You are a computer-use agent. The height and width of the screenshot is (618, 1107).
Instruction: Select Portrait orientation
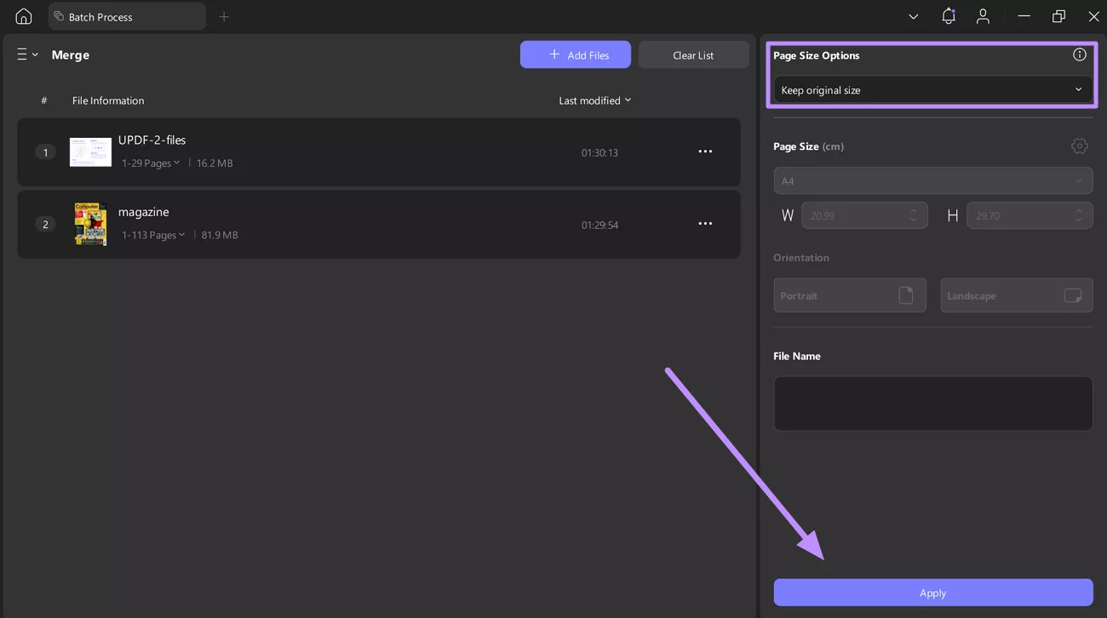point(849,295)
